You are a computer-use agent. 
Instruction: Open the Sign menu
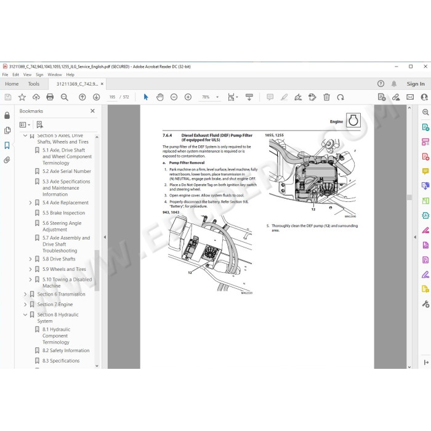pos(39,75)
